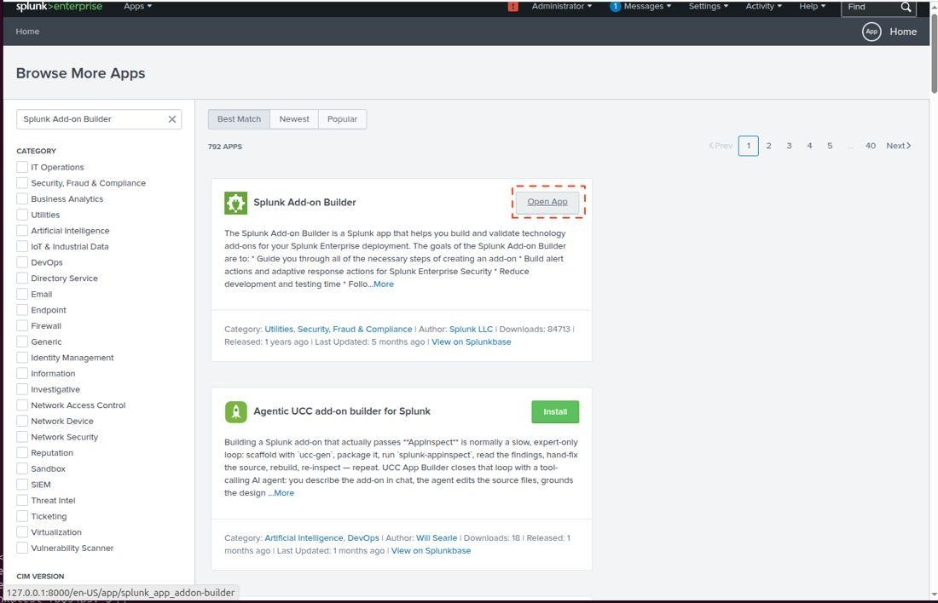Switch to the Newest sort tab
Image resolution: width=938 pixels, height=603 pixels.
click(x=294, y=119)
